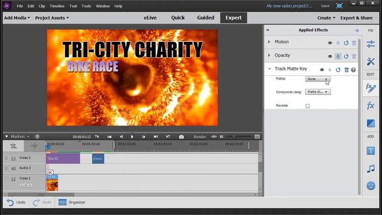Open the Tools panel wrench icon
Image resolution: width=382 pixels, height=215 pixels.
coord(371,62)
